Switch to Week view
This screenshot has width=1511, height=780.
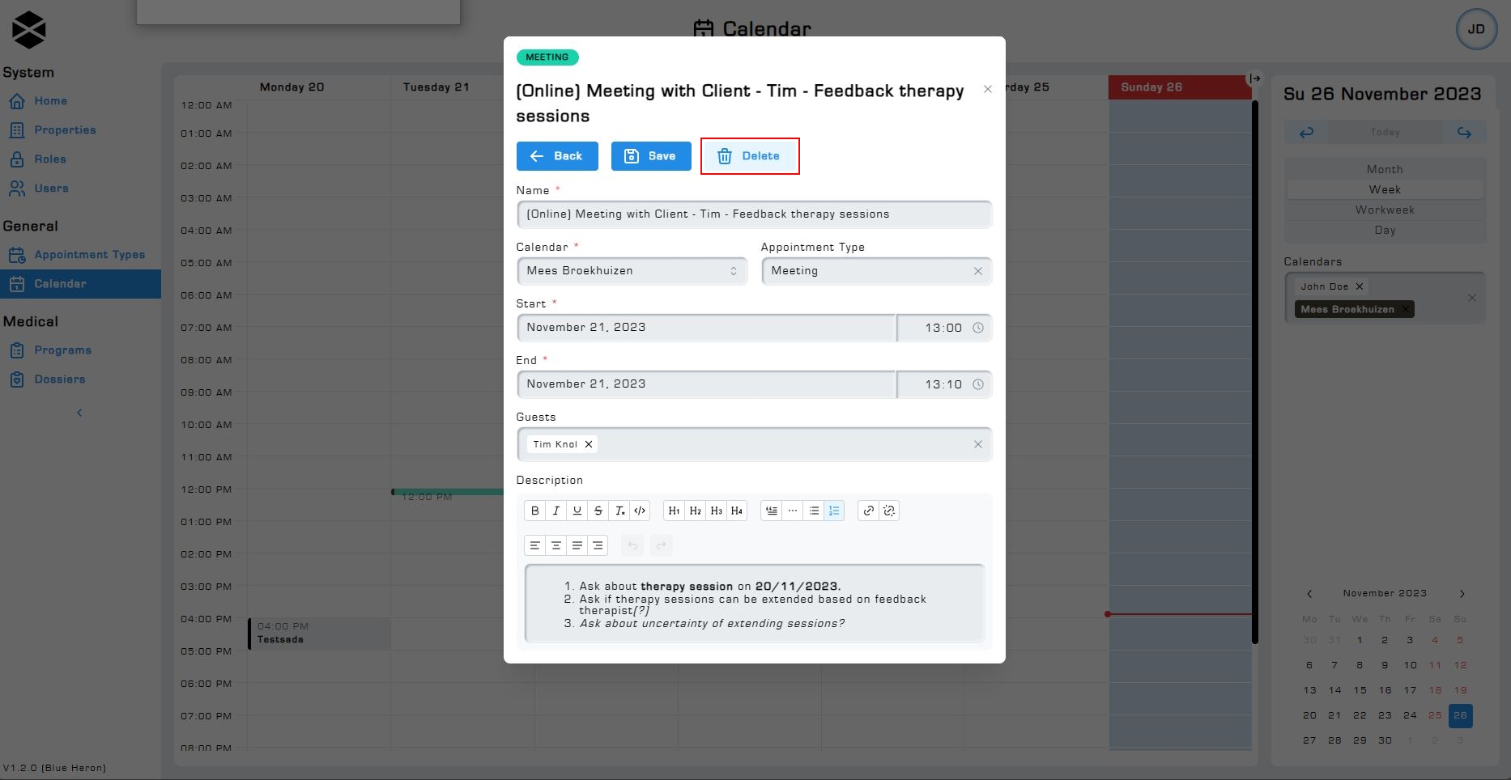click(1385, 189)
